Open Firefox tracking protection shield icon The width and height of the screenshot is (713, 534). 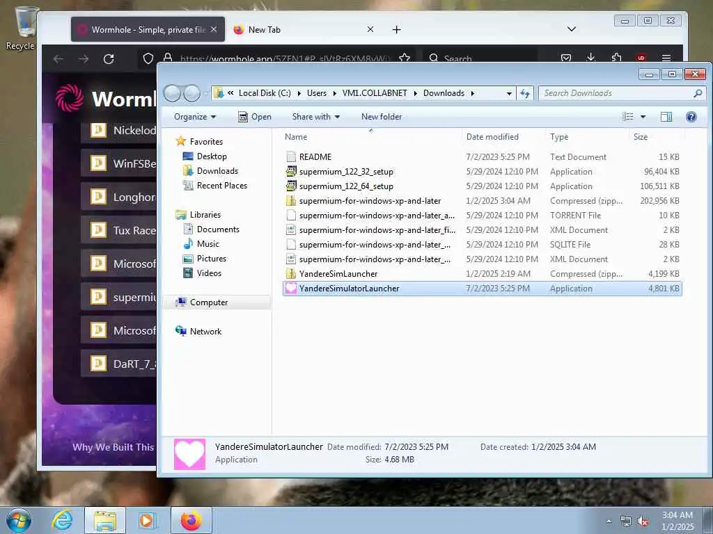(148, 58)
